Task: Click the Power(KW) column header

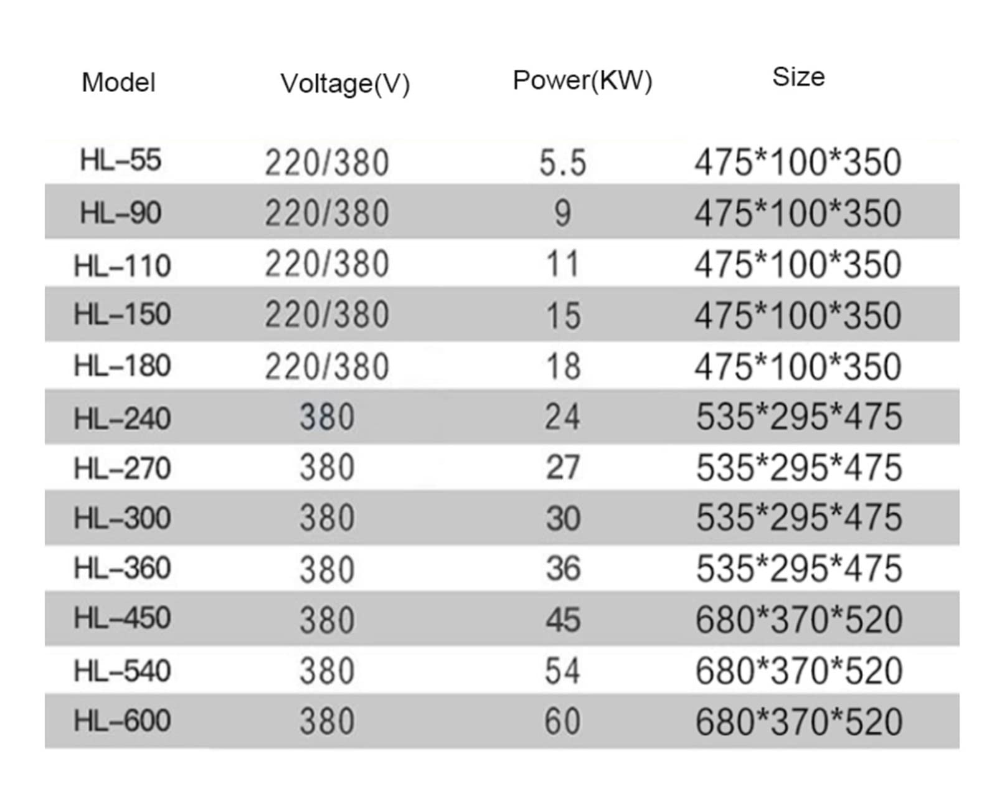Action: [x=582, y=80]
